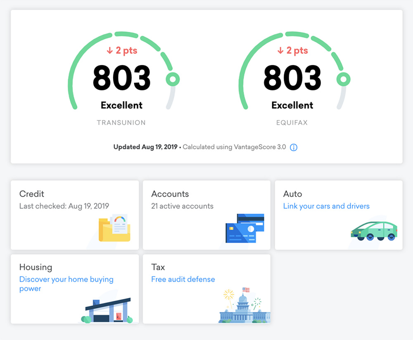Viewport: 413px width, 340px height.
Task: Click 'Calculated using VantageScore 3.0' text
Action: (x=235, y=147)
